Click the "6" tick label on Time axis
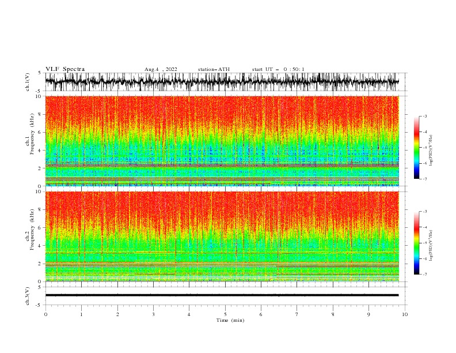 (261, 314)
